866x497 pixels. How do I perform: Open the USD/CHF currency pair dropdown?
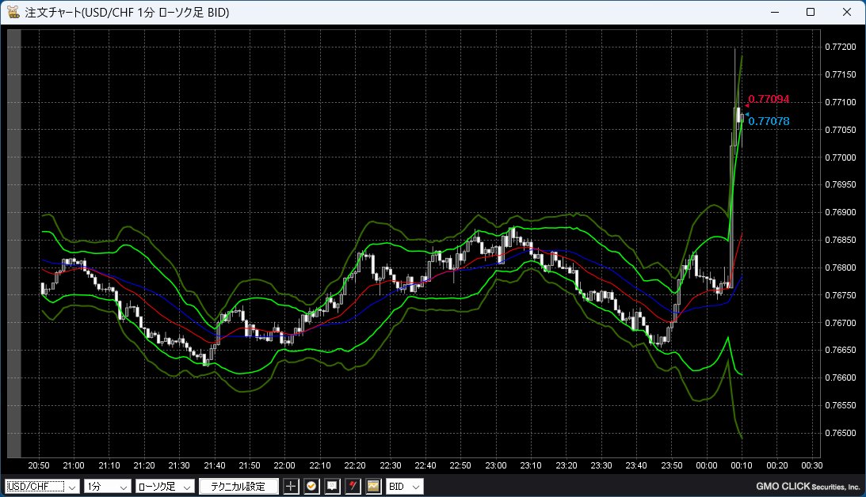point(43,487)
